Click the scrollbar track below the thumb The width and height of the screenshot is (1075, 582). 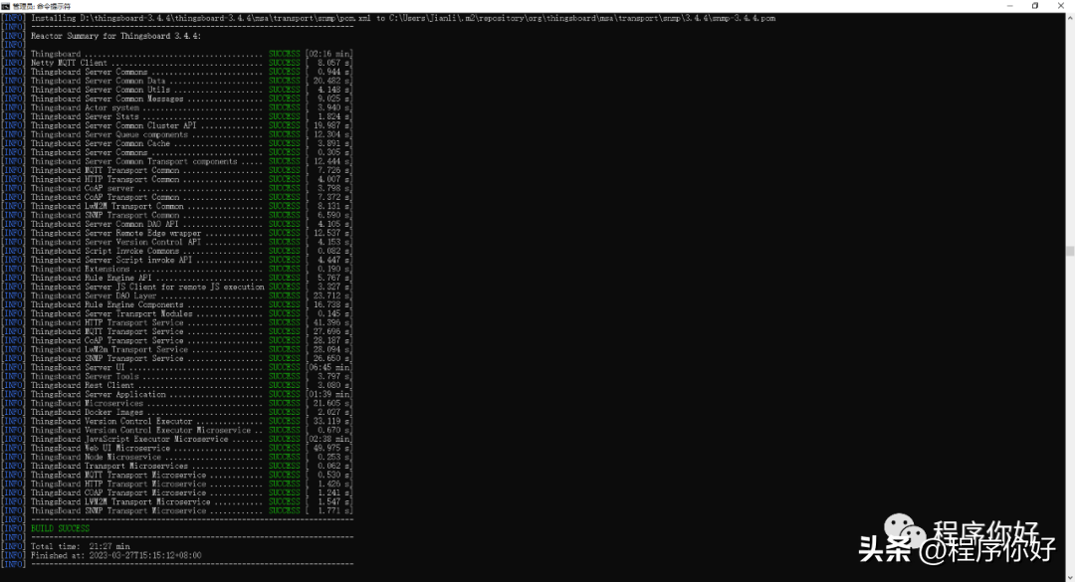coord(1070,418)
